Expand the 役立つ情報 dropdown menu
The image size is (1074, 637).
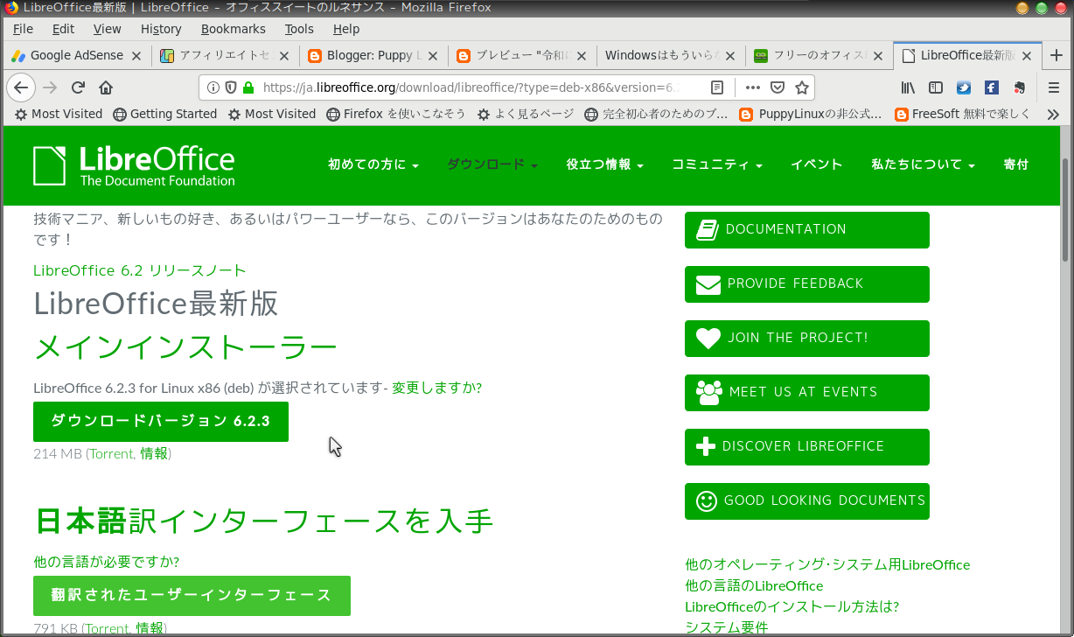pos(605,164)
